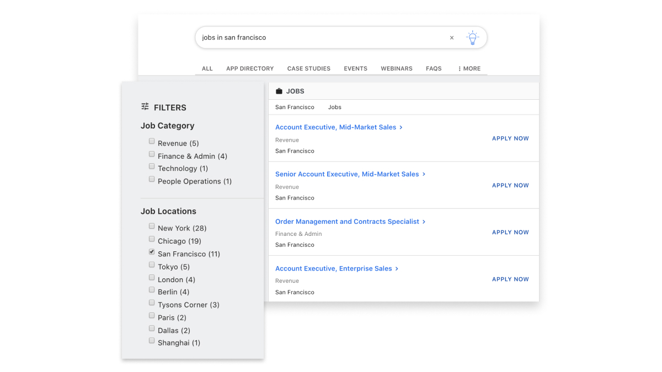Viewport: 662px width, 372px height.
Task: Check the Berlin (4) location
Action: pos(152,290)
